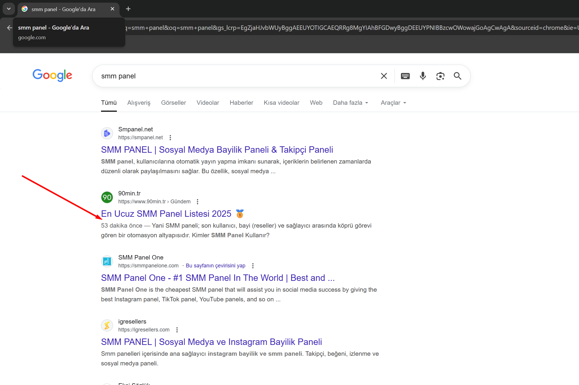Click the browser address bar URL
Screen dimensions: 579x385
click(351, 28)
